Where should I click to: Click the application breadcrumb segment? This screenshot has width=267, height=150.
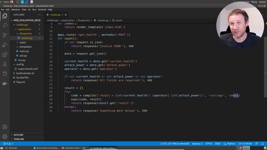click(x=68, y=20)
